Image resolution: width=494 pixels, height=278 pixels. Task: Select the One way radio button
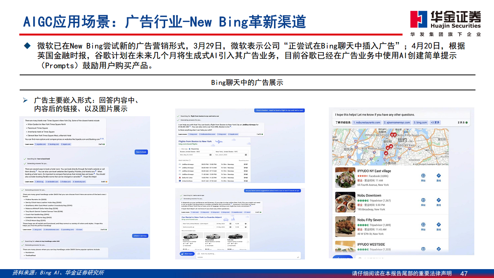point(179,149)
